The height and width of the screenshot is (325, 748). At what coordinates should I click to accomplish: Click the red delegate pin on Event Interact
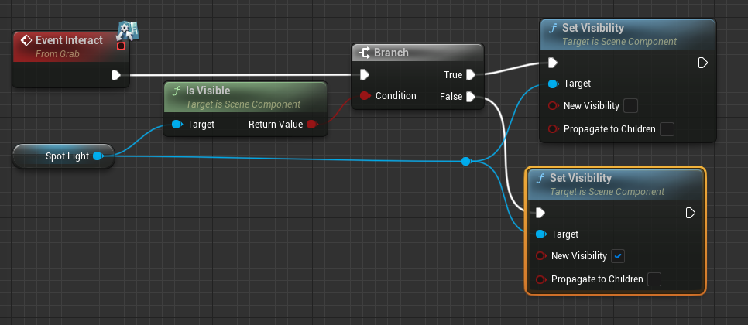(x=121, y=46)
